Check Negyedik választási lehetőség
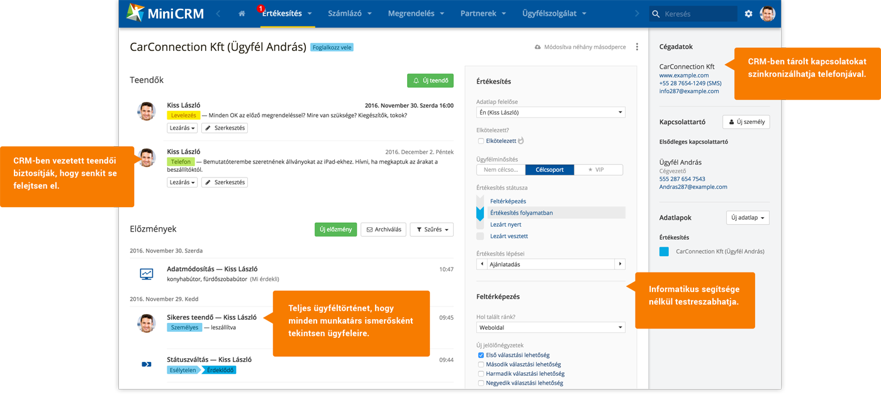Image resolution: width=881 pixels, height=394 pixels. coord(481,383)
